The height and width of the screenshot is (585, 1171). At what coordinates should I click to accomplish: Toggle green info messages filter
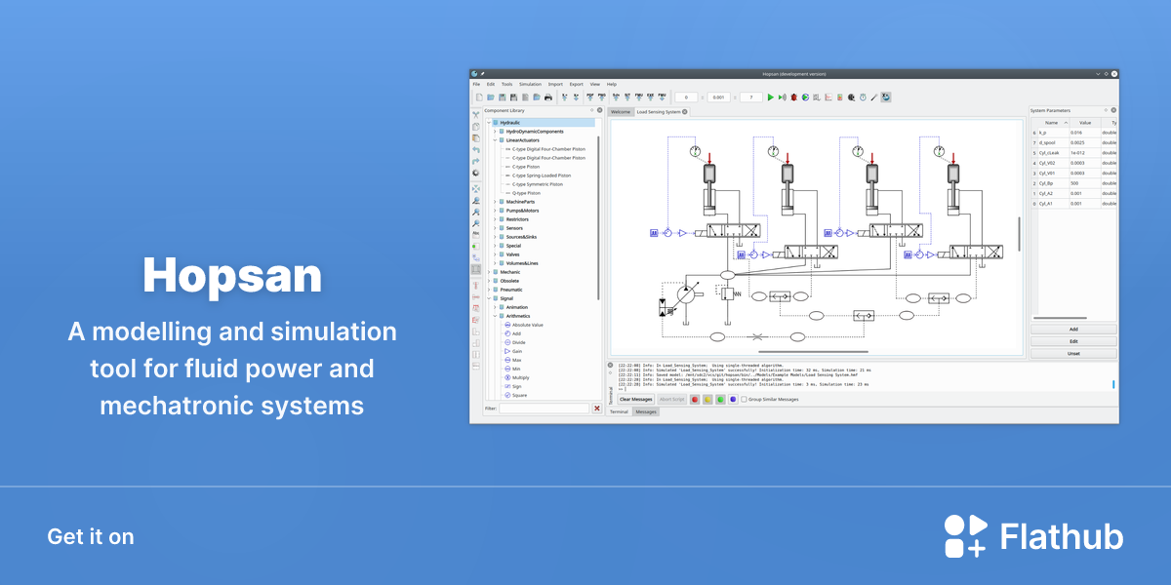coord(720,399)
